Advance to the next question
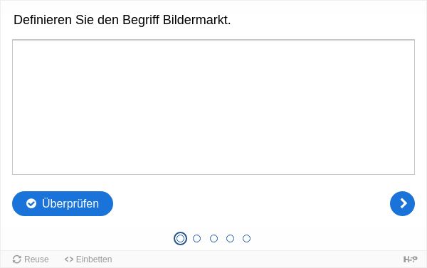Viewport: 427px width, 268px height. (x=402, y=203)
